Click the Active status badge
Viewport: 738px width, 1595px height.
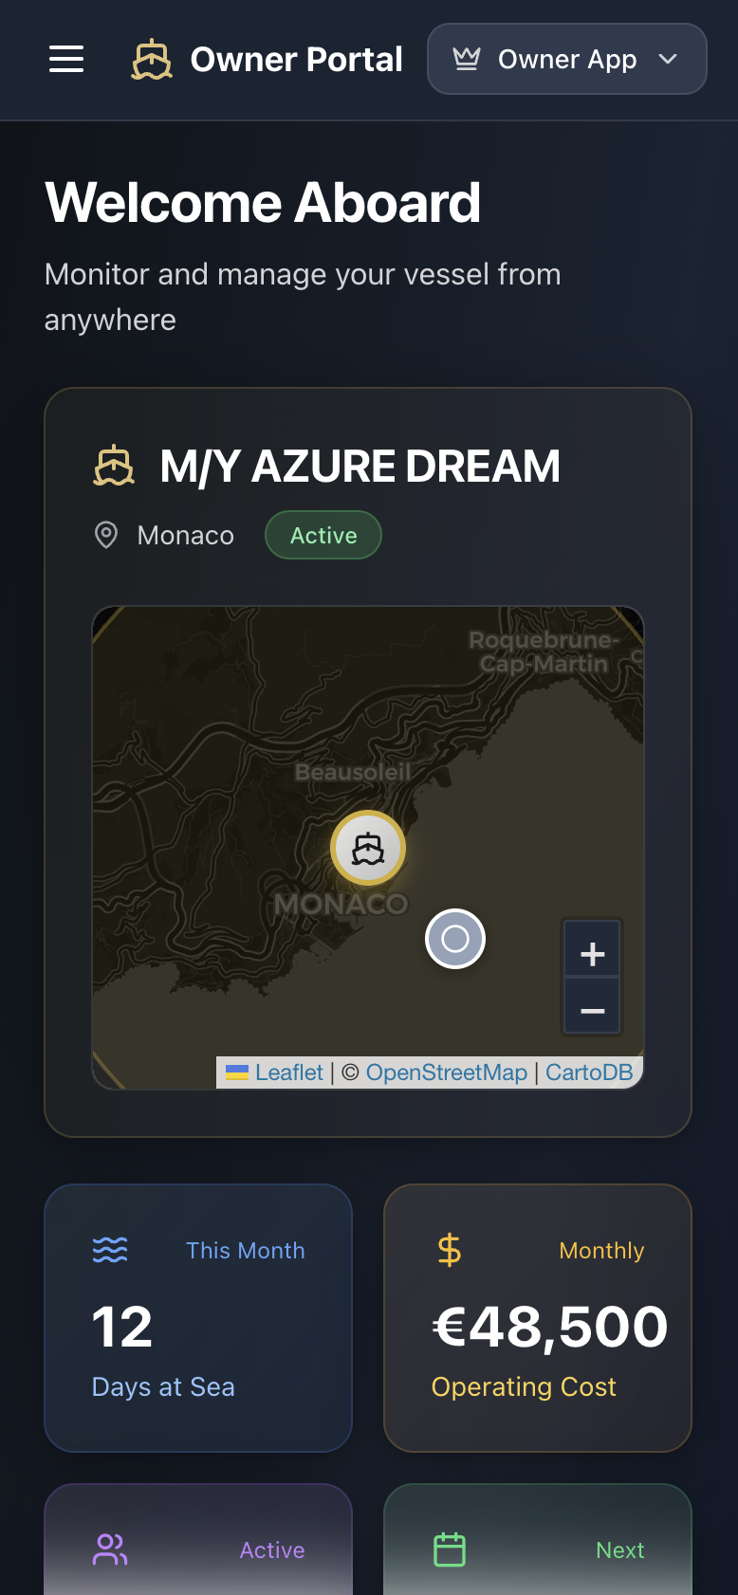coord(323,535)
